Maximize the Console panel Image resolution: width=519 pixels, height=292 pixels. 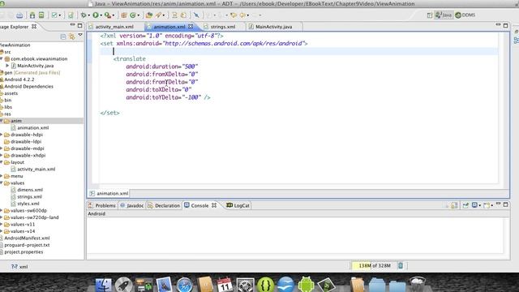(x=505, y=205)
